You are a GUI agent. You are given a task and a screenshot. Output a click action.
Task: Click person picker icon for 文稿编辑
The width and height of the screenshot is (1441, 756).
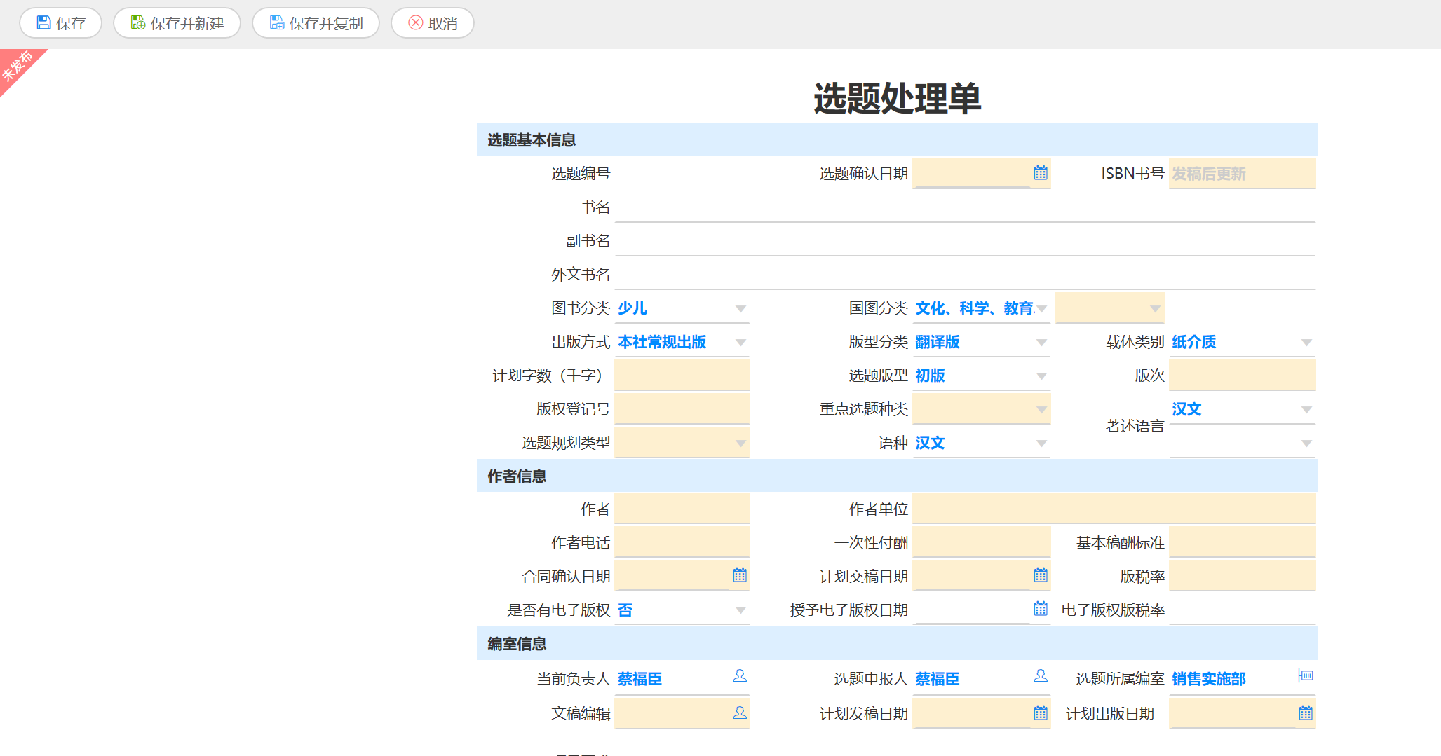click(x=740, y=713)
